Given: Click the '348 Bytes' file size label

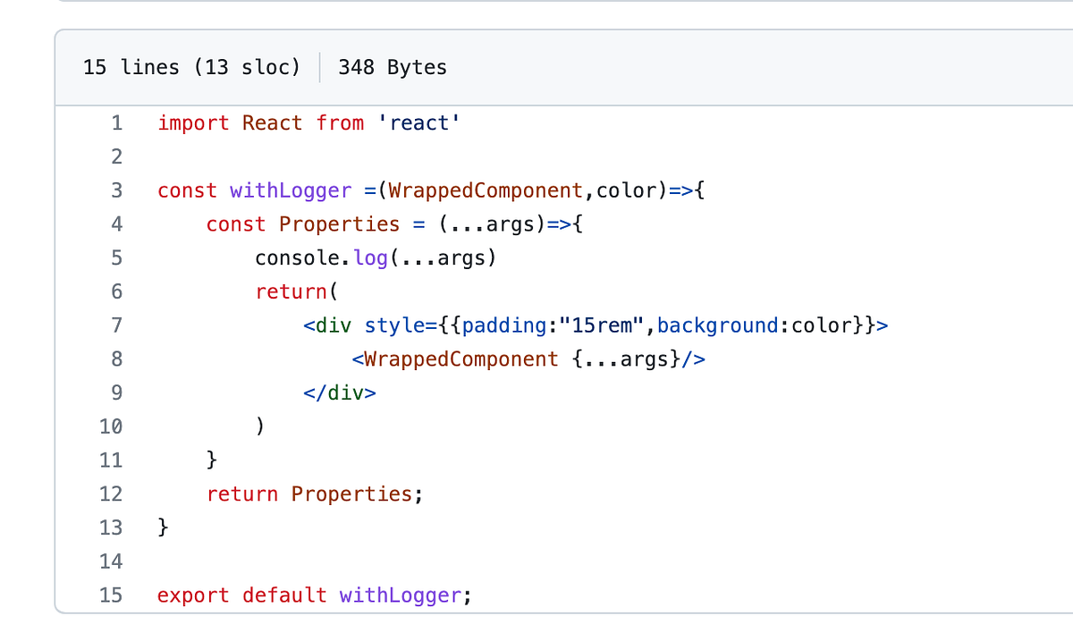Looking at the screenshot, I should pyautogui.click(x=393, y=67).
